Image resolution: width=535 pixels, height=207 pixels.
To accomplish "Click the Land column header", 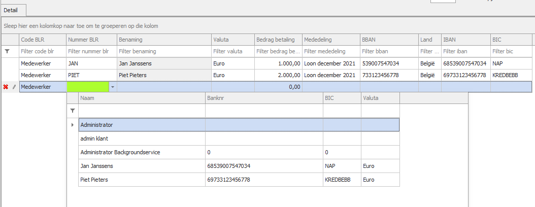I will click(430, 40).
